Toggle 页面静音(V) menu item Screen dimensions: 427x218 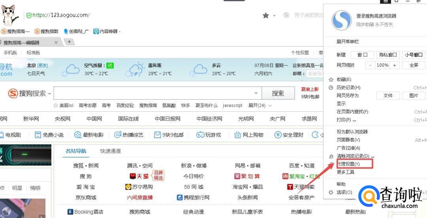pos(348,140)
